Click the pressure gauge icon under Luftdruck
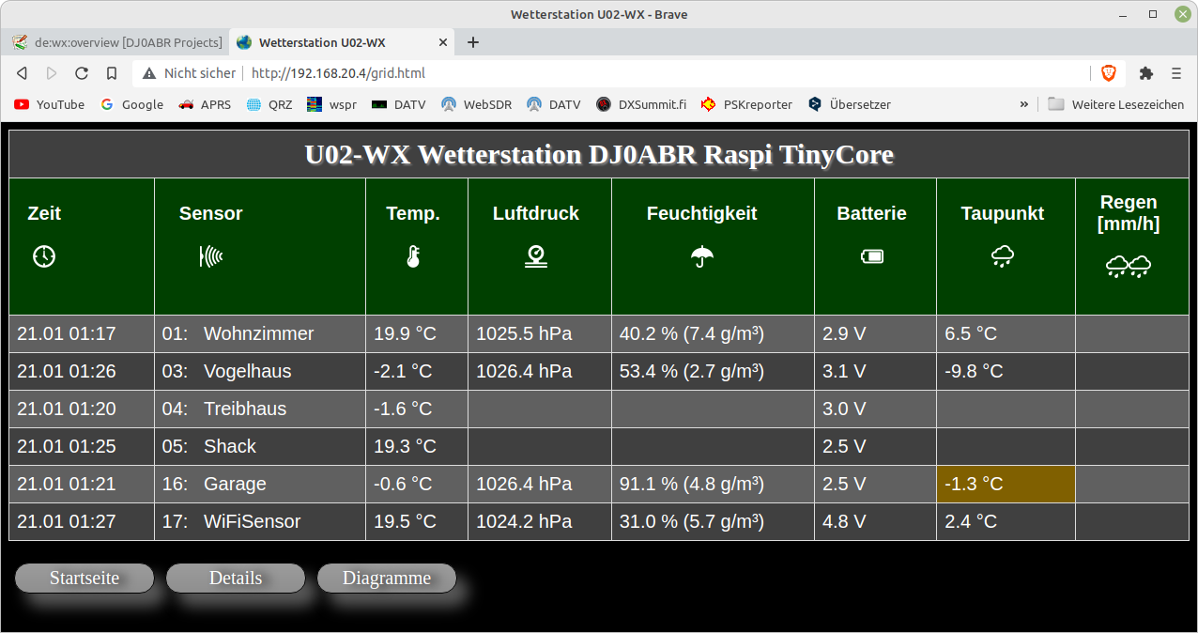This screenshot has width=1198, height=633. (x=535, y=256)
